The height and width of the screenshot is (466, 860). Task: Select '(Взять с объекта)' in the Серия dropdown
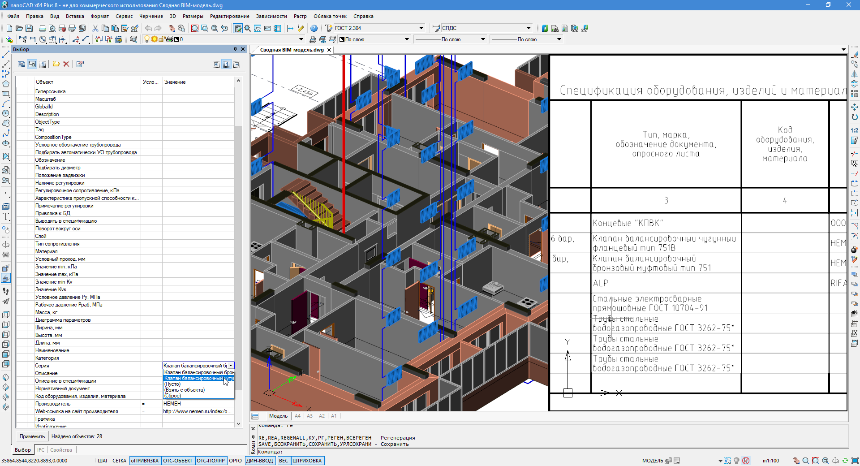click(184, 390)
